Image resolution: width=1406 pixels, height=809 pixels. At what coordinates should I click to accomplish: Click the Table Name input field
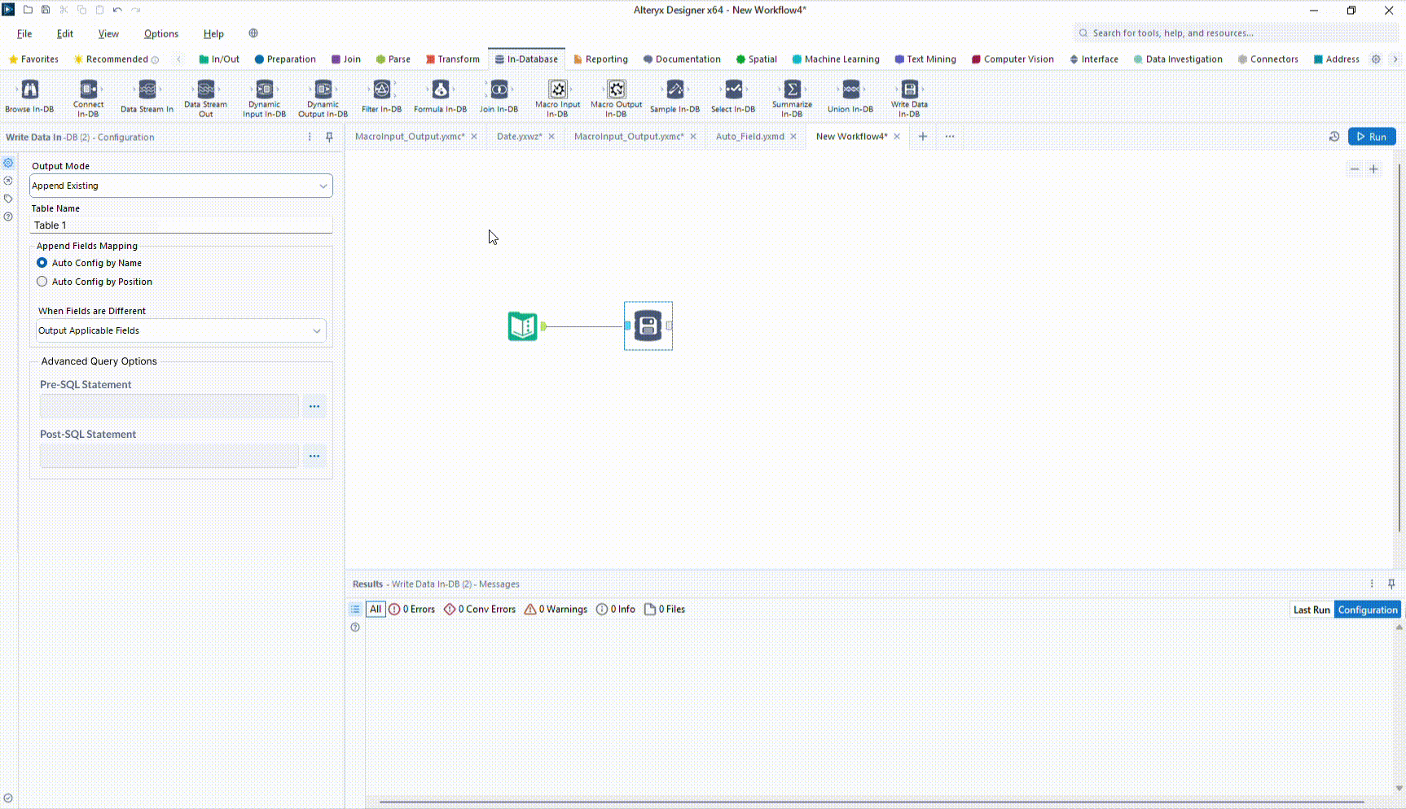point(180,225)
